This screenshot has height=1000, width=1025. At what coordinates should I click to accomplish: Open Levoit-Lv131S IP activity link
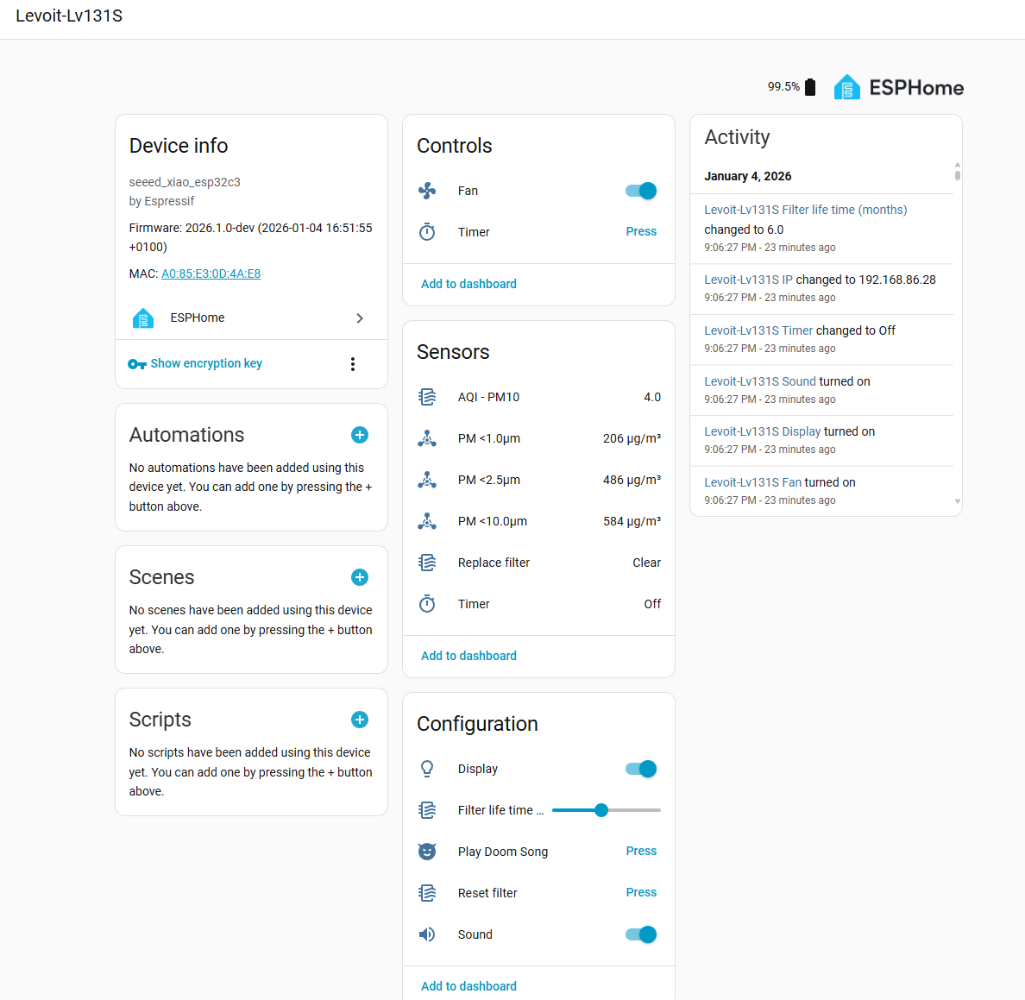(x=748, y=280)
